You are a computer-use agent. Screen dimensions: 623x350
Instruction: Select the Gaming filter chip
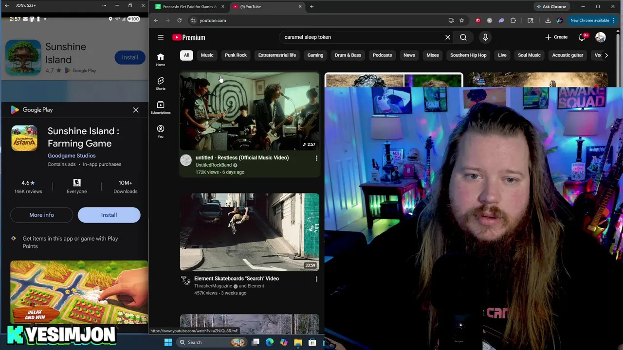(x=315, y=55)
